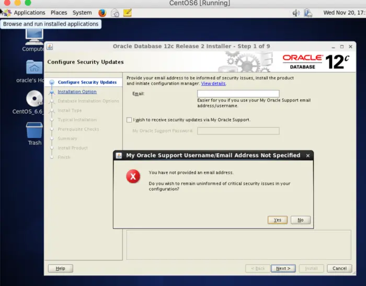Close the Email Address Not Specified dialog

308,156
